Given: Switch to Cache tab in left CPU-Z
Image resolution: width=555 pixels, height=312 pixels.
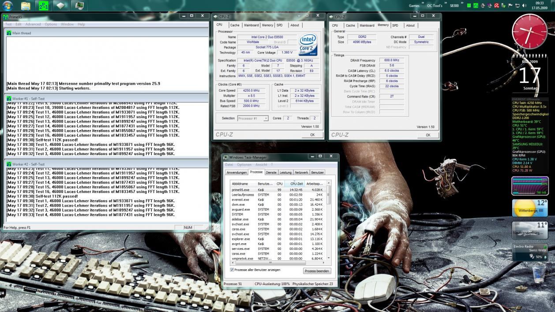Looking at the screenshot, I should point(235,25).
